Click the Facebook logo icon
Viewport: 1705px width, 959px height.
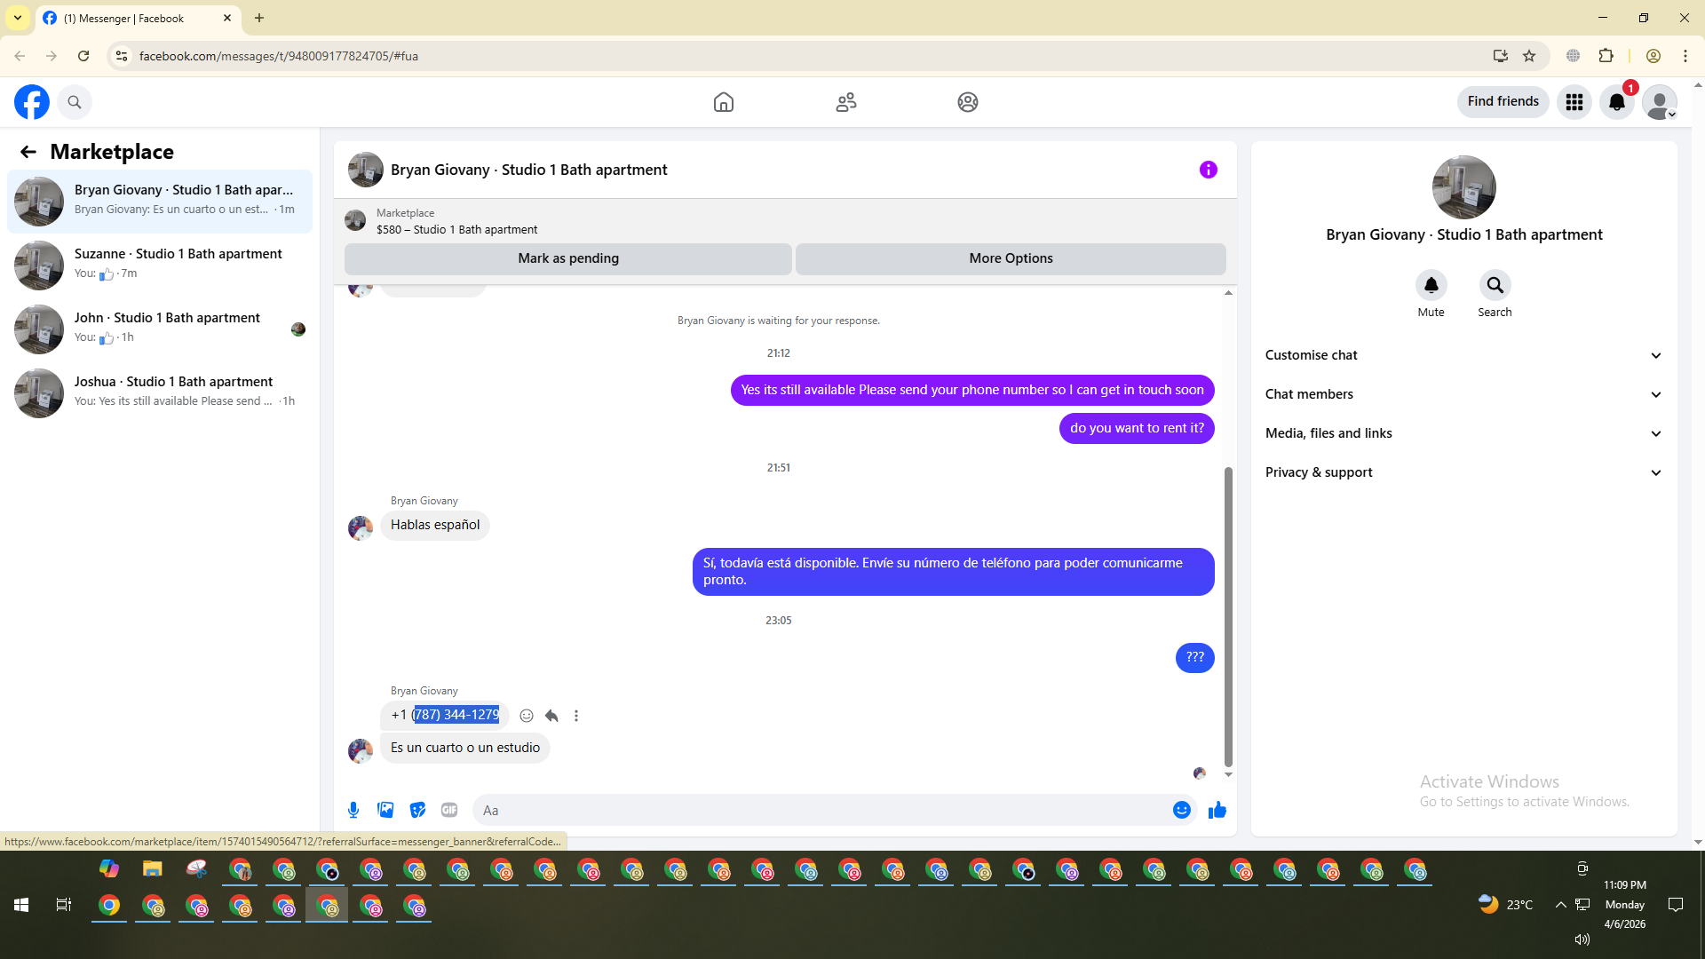pos(32,102)
